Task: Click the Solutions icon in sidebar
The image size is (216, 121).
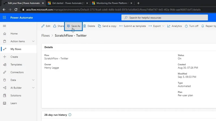Action: 5,95
